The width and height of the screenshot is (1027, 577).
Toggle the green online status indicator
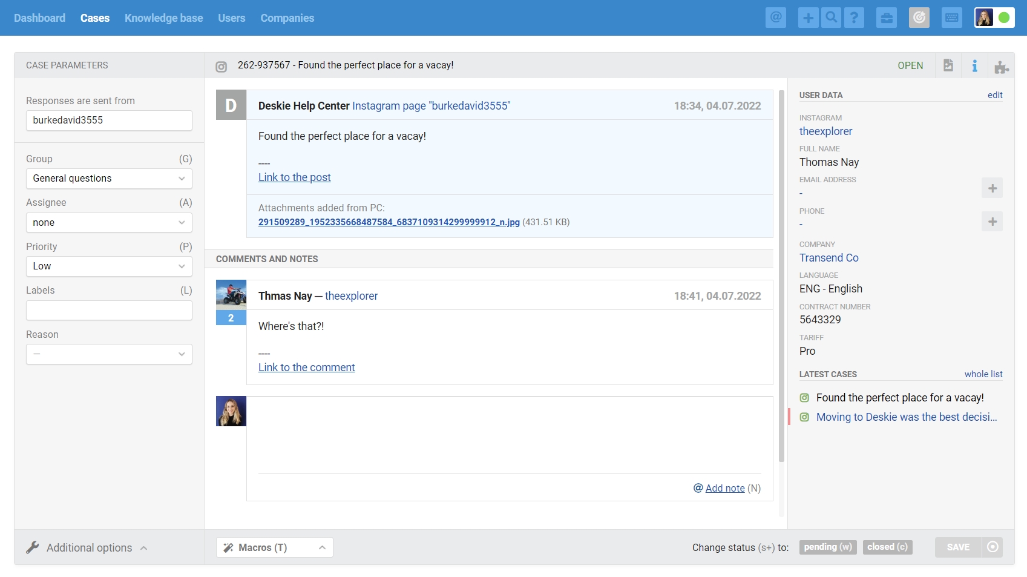click(x=1004, y=18)
